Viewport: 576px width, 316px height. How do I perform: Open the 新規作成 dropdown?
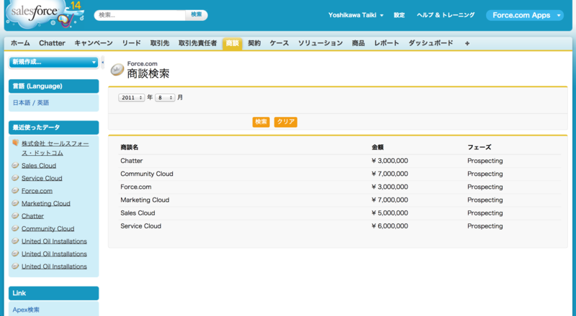[53, 62]
